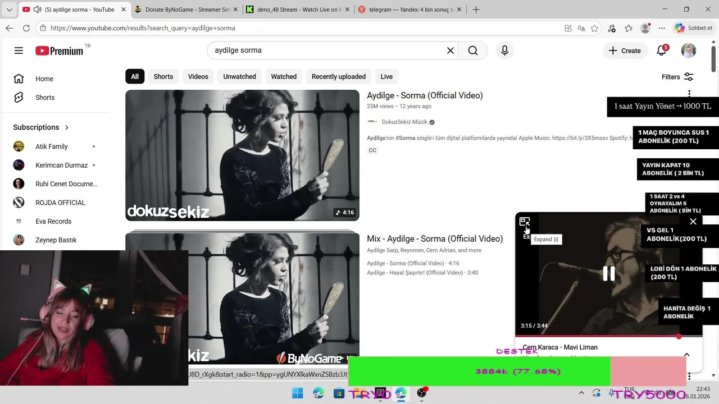Seek using miniplayer red progress bar
719x404 pixels.
[x=608, y=336]
